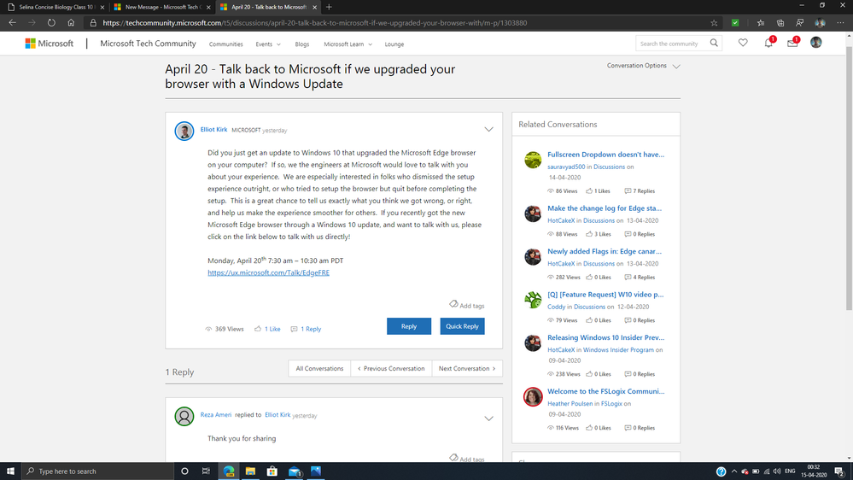Open the Communities menu
This screenshot has height=480, width=853.
tap(225, 44)
